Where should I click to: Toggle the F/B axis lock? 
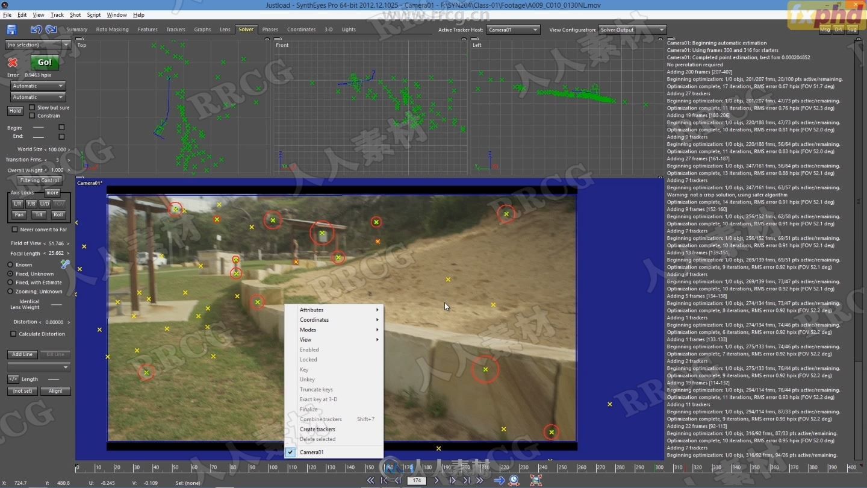tap(31, 204)
